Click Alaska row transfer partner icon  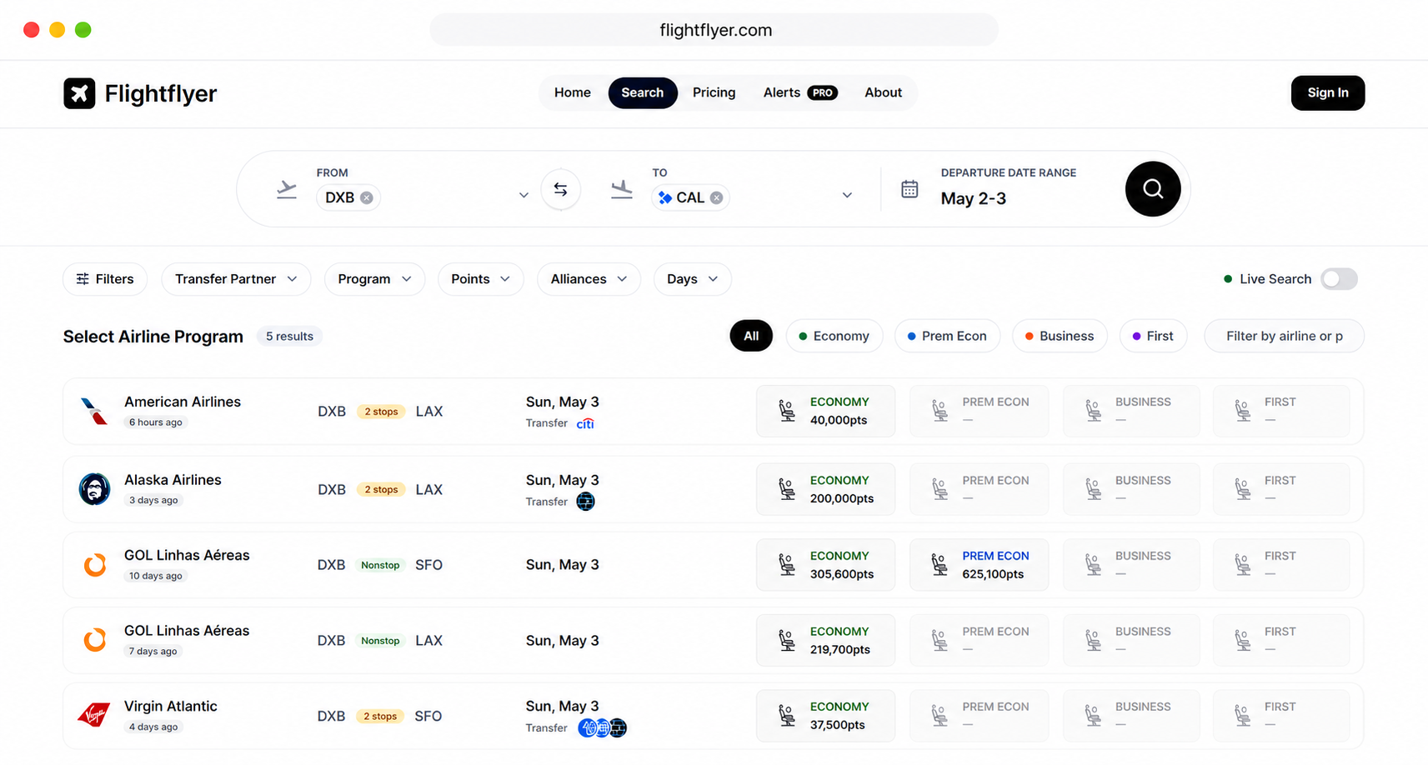(585, 502)
